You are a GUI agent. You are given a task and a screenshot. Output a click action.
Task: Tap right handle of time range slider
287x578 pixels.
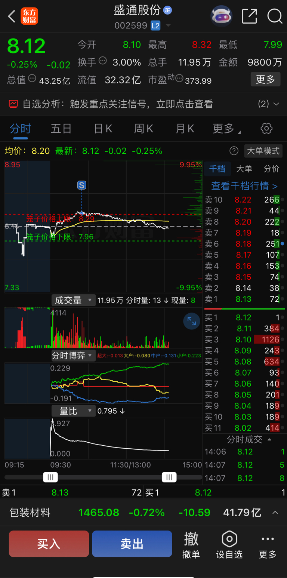[169, 477]
